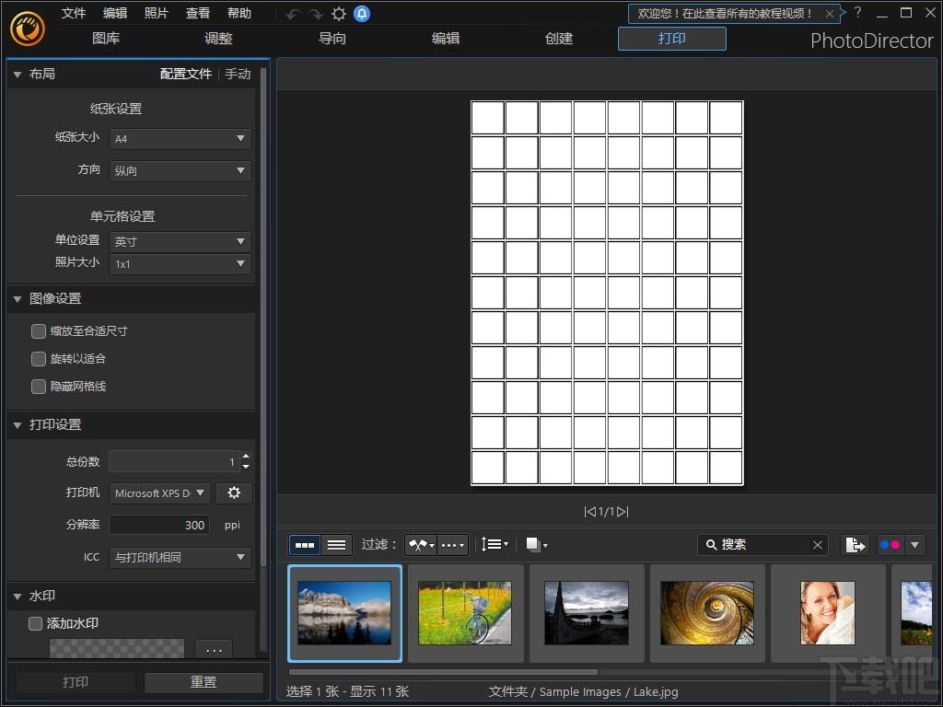Open the 编辑 menu in menu bar
943x707 pixels.
tap(115, 13)
